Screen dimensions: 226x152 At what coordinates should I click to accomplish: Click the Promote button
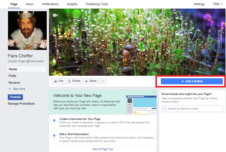point(15,97)
